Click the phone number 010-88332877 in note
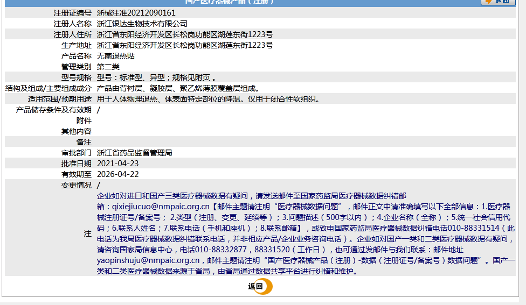526x305 pixels. 222,250
